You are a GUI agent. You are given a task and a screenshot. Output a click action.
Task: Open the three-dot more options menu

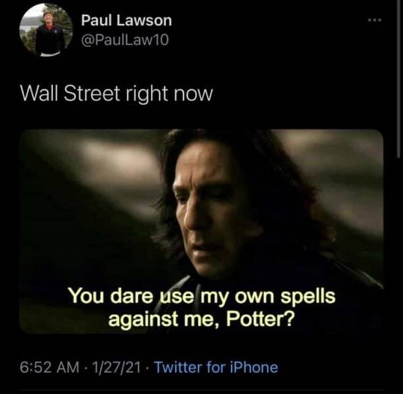375,20
